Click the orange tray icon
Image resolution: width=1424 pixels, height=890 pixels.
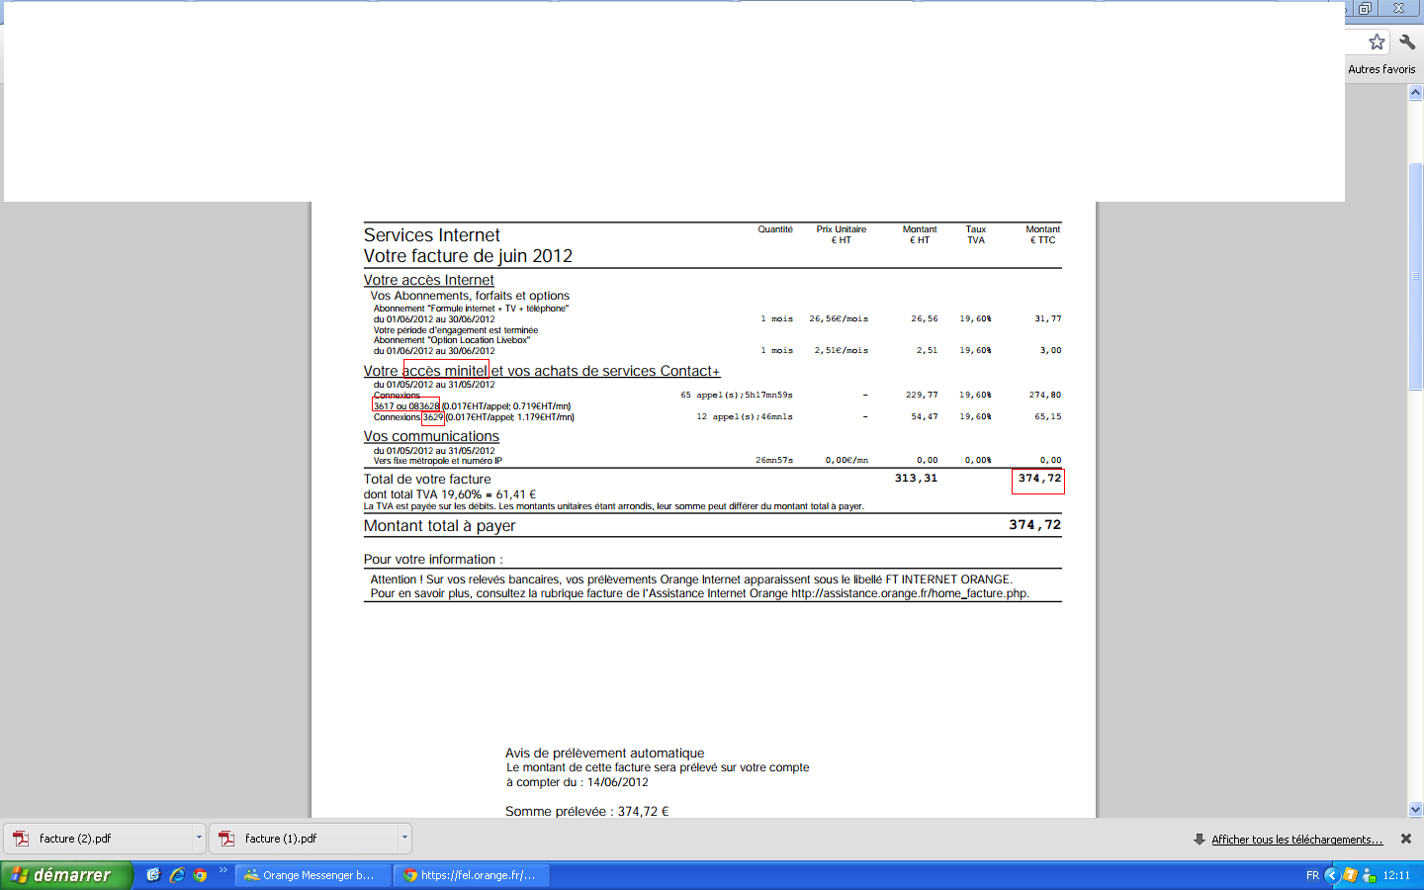(x=1350, y=875)
